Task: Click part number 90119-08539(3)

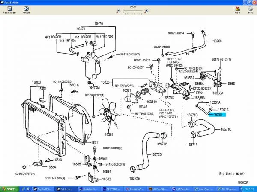Action: pyautogui.click(x=63, y=81)
